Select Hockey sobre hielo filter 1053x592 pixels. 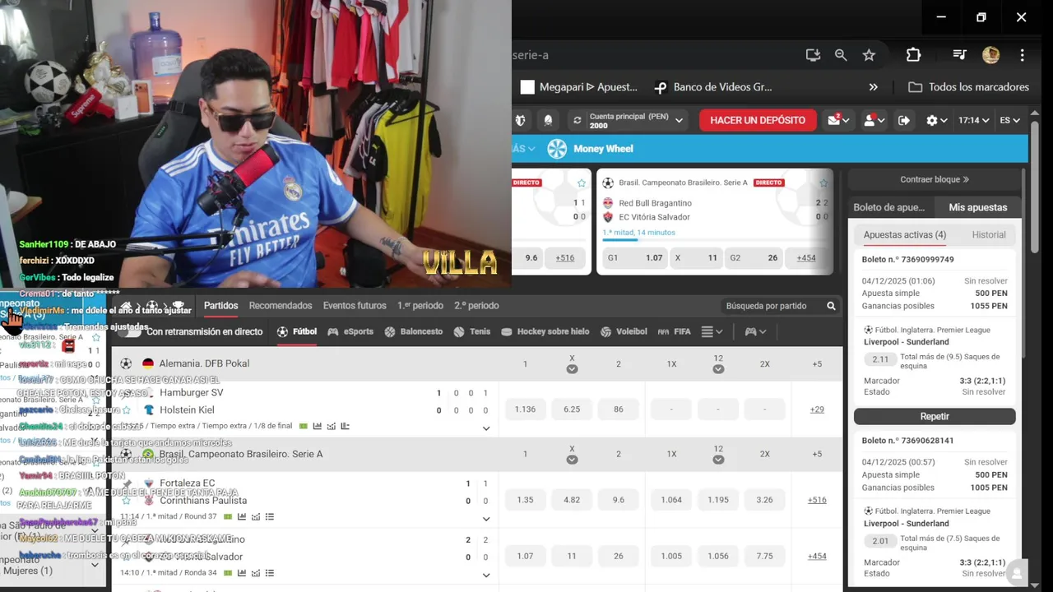click(545, 332)
